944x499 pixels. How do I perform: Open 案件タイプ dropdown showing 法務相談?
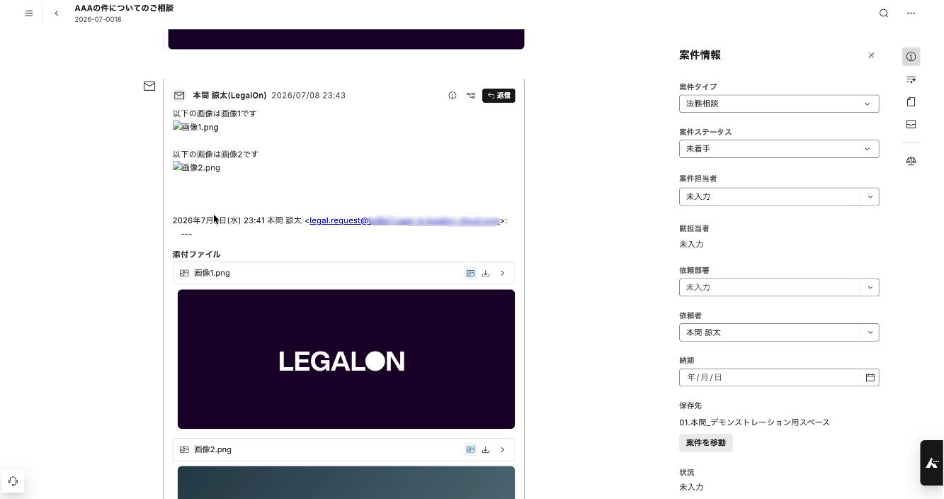pyautogui.click(x=779, y=103)
